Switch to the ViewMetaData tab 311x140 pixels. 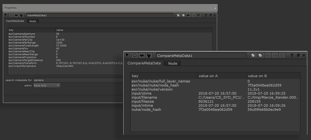(15, 21)
